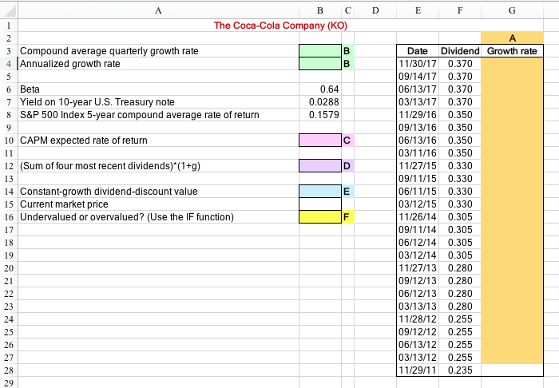Select column B header

319,10
